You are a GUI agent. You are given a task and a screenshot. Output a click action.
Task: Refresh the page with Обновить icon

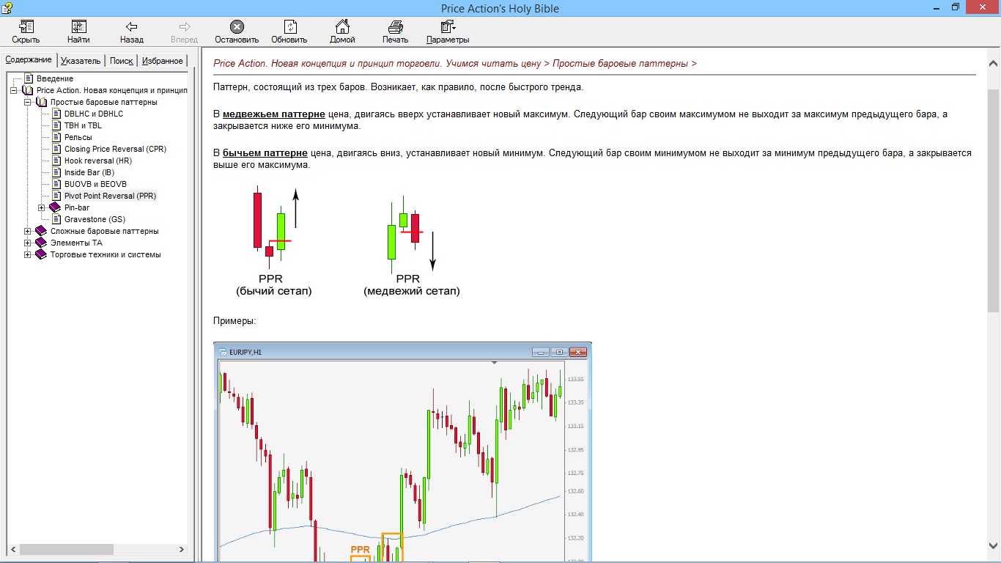(289, 27)
